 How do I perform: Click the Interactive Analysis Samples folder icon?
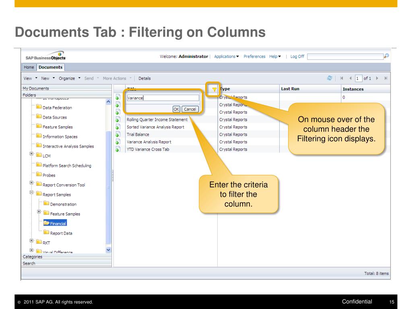tap(39, 145)
